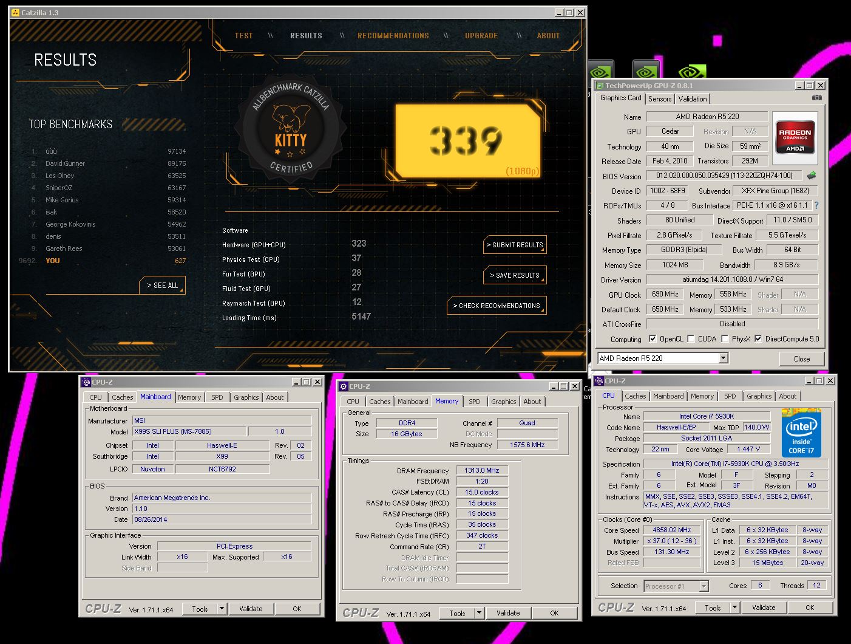Open the AMD Radeon R5 220 dropdown
The image size is (851, 644).
click(x=723, y=358)
